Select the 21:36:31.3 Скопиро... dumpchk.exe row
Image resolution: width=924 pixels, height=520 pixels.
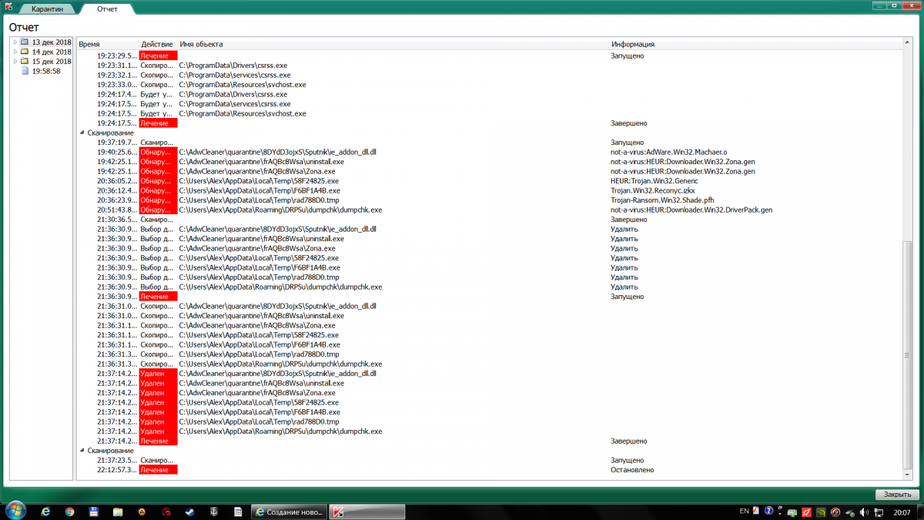point(490,364)
